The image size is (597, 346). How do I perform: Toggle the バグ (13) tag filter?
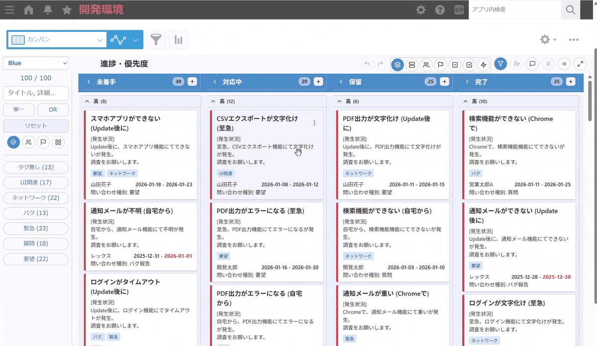coord(35,213)
